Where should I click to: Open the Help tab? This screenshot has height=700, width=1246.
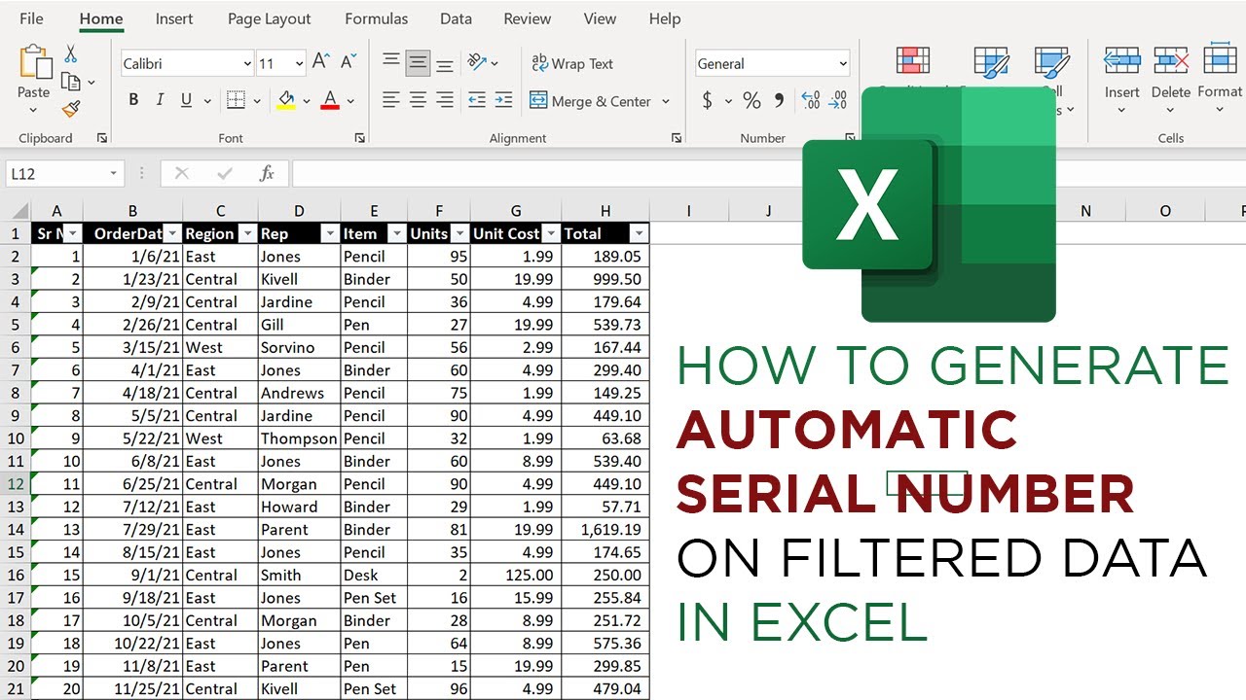665,18
